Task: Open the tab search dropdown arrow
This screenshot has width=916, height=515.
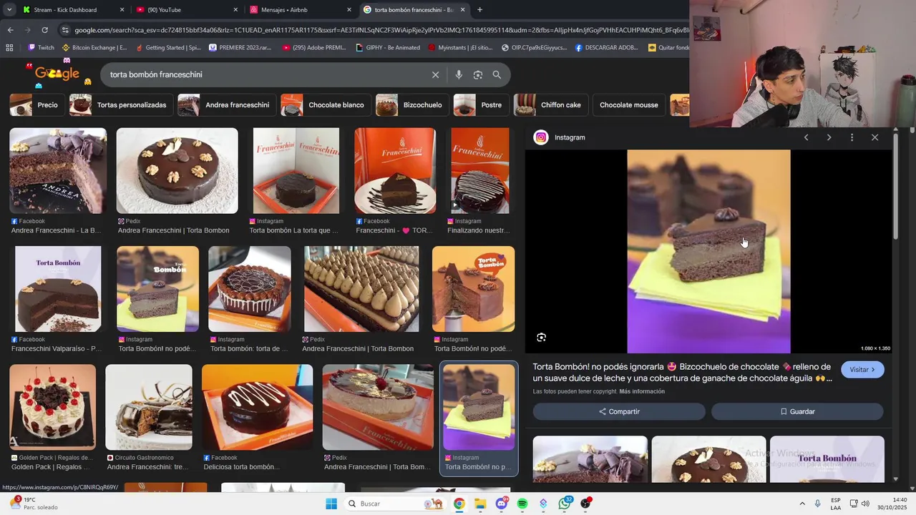Action: 9,10
